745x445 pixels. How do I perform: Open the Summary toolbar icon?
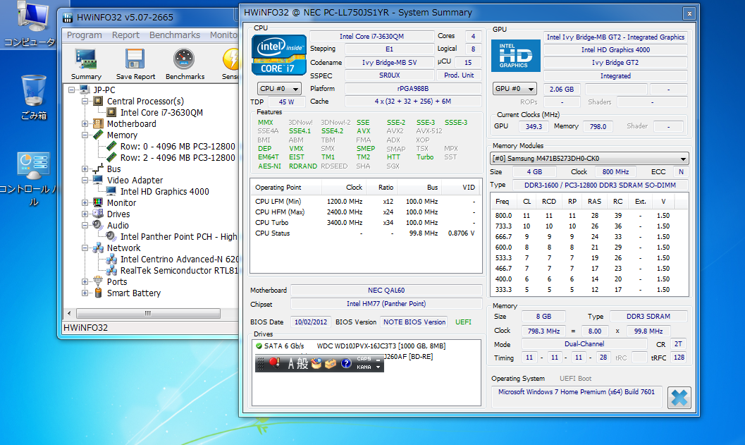[x=86, y=60]
